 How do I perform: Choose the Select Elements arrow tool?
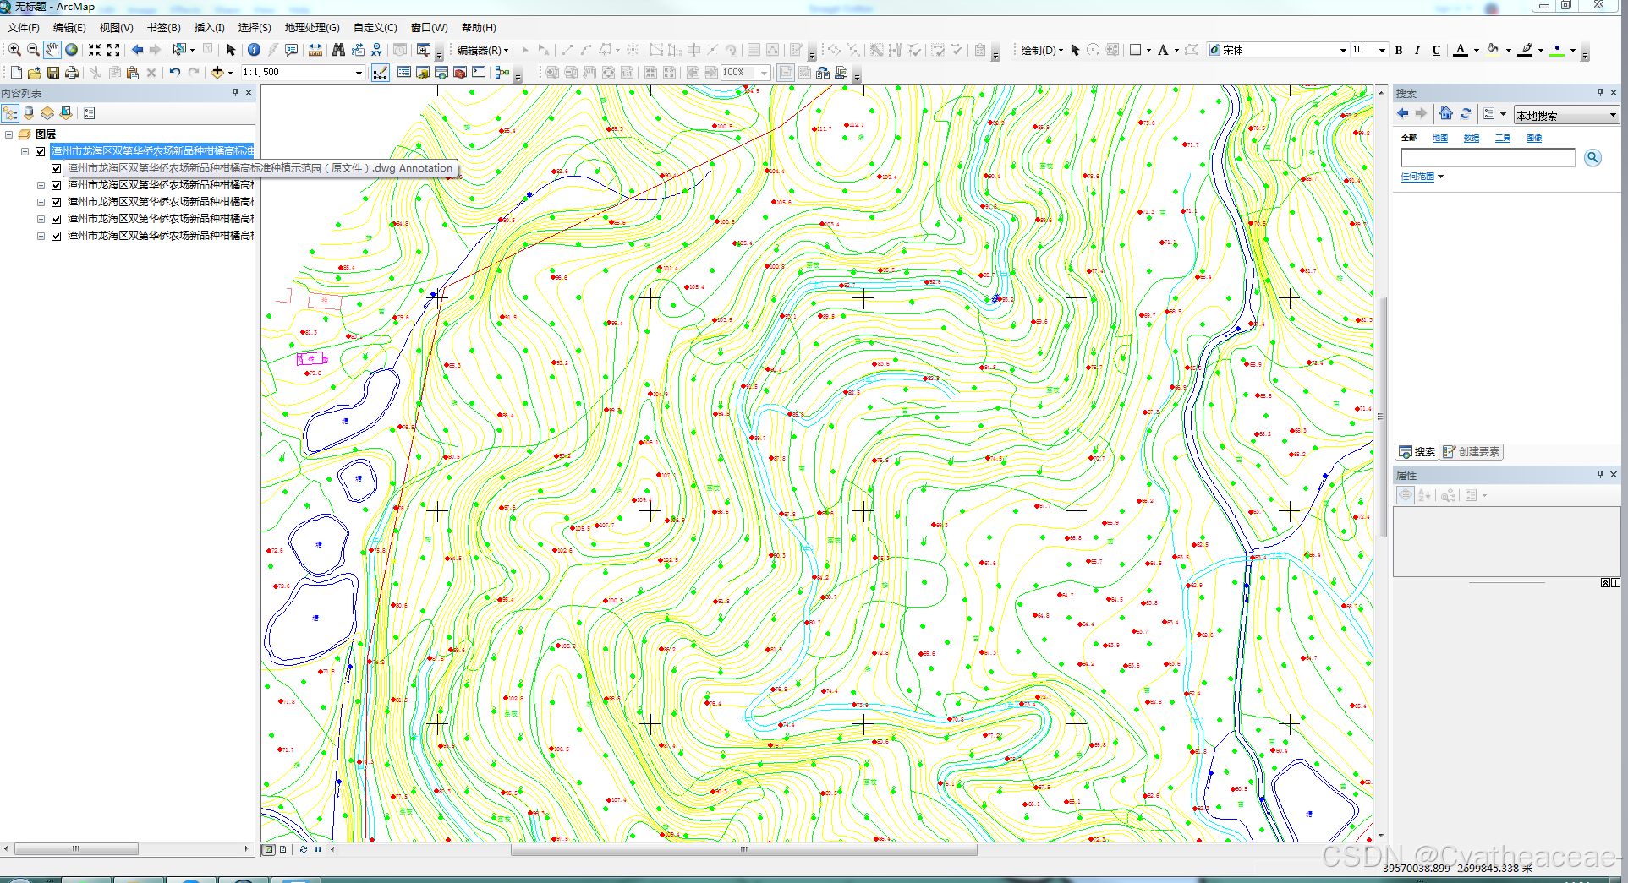coord(231,50)
